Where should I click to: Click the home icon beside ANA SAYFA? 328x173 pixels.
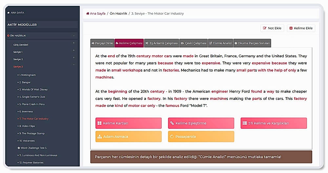click(9, 13)
